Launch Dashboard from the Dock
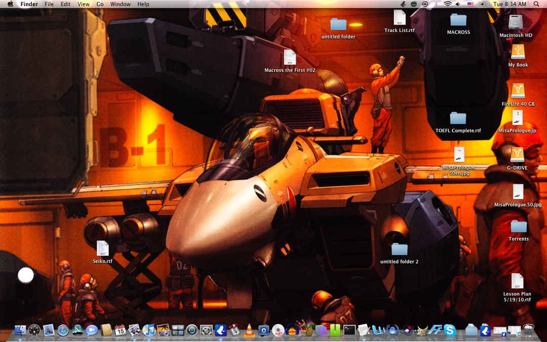 pos(34,330)
